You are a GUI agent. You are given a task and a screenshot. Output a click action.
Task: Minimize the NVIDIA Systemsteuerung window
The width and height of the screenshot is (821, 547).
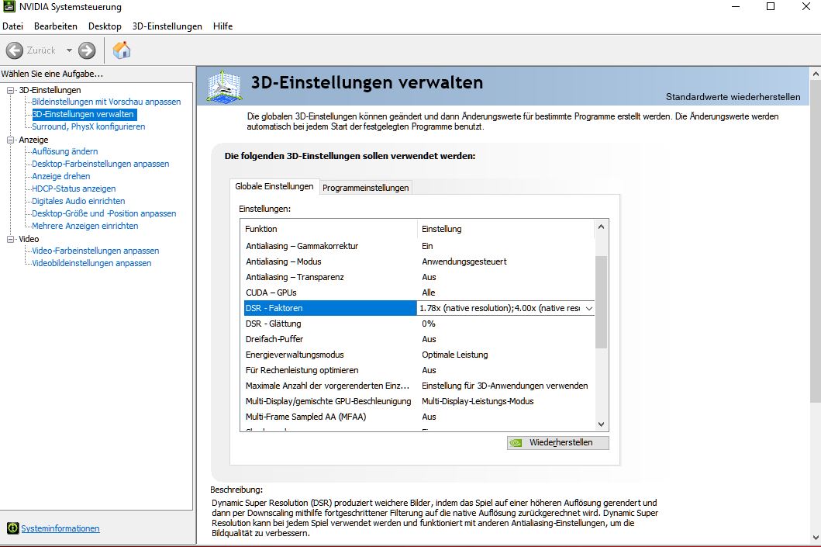[736, 6]
